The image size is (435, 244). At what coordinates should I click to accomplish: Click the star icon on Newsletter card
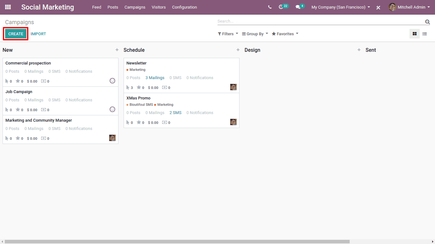pos(139,87)
